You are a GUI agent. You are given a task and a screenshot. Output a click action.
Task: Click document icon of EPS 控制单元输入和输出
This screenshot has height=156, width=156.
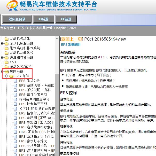point(15,113)
